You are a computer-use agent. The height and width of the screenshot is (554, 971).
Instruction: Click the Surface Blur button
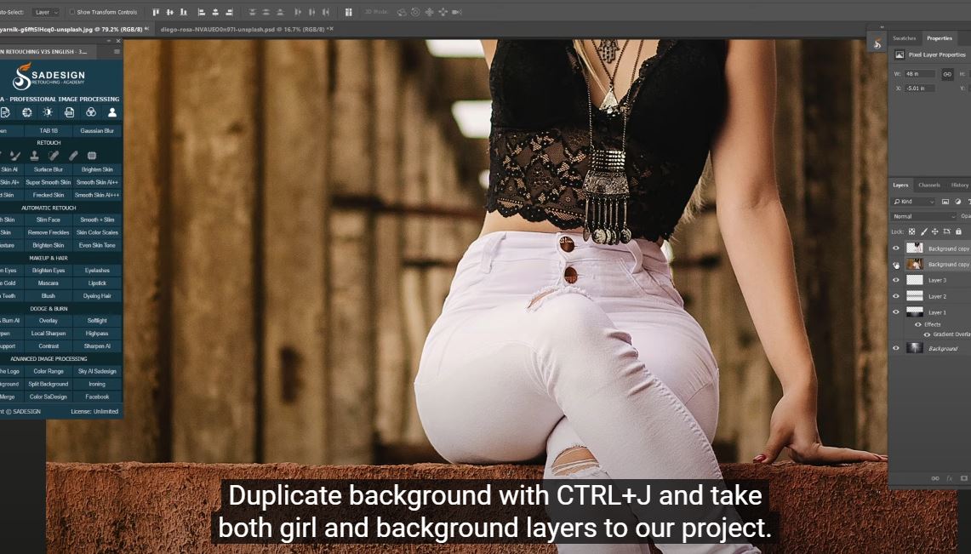(49, 169)
